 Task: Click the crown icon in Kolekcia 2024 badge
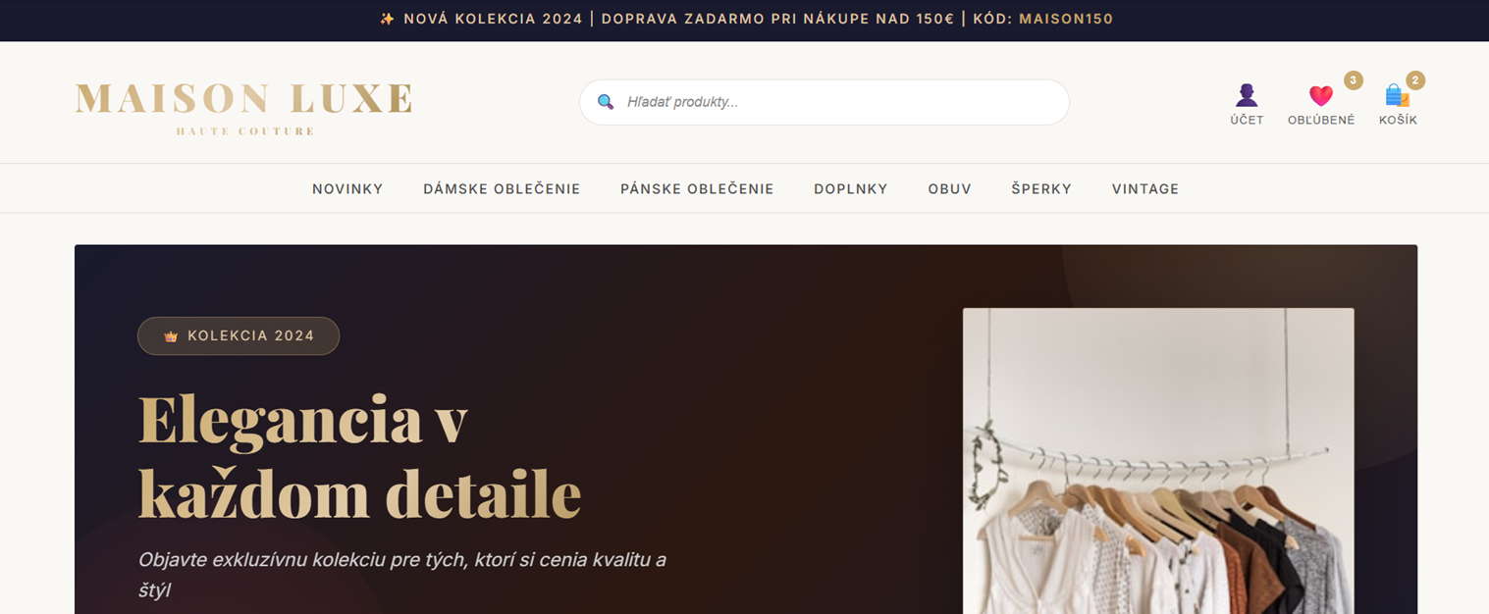[x=171, y=336]
